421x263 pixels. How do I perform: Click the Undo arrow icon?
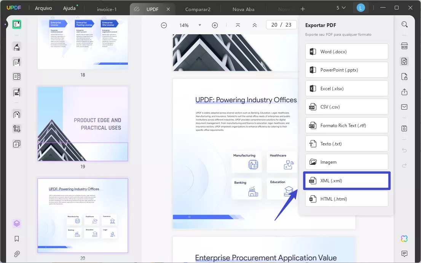(404, 150)
